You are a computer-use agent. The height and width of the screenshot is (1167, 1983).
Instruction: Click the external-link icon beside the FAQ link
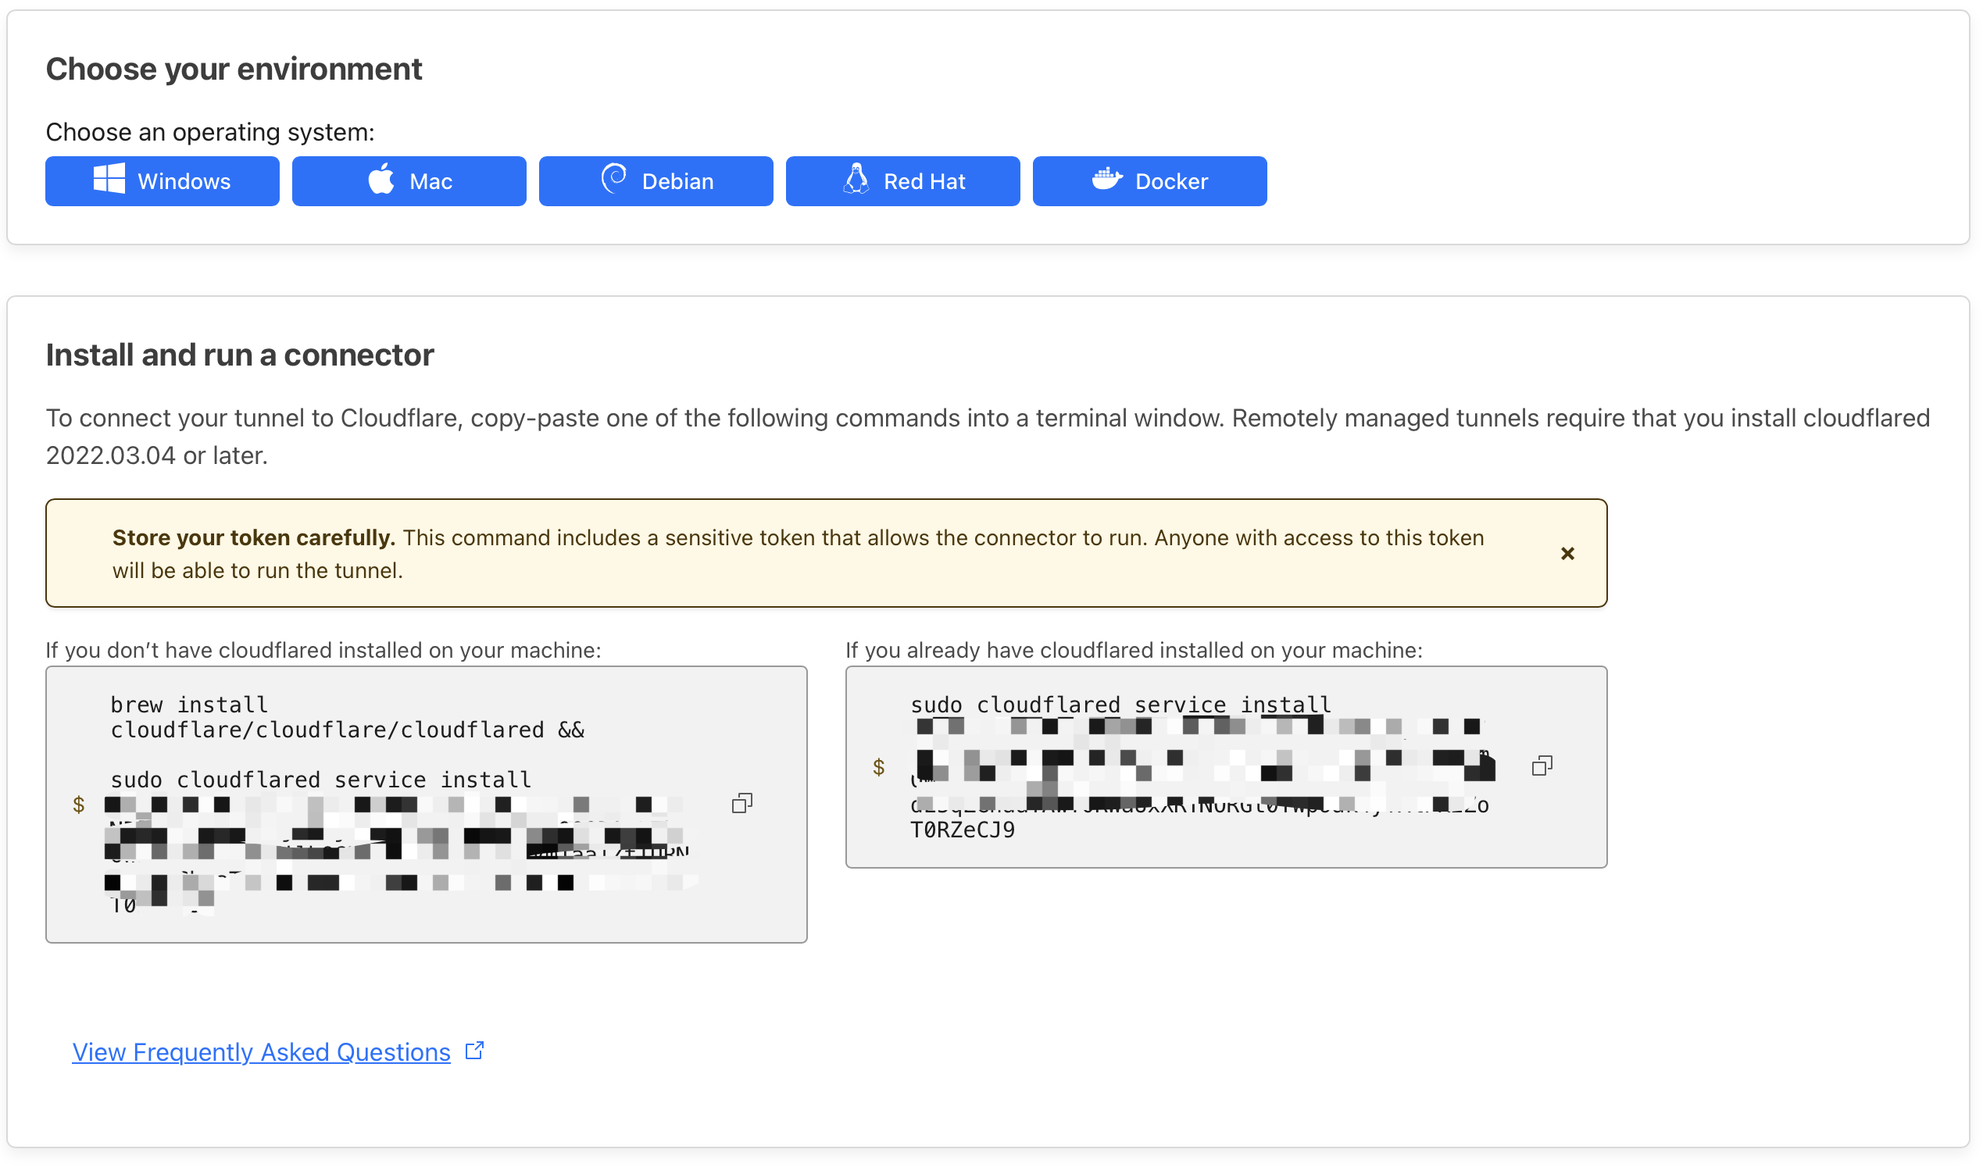(x=474, y=1051)
